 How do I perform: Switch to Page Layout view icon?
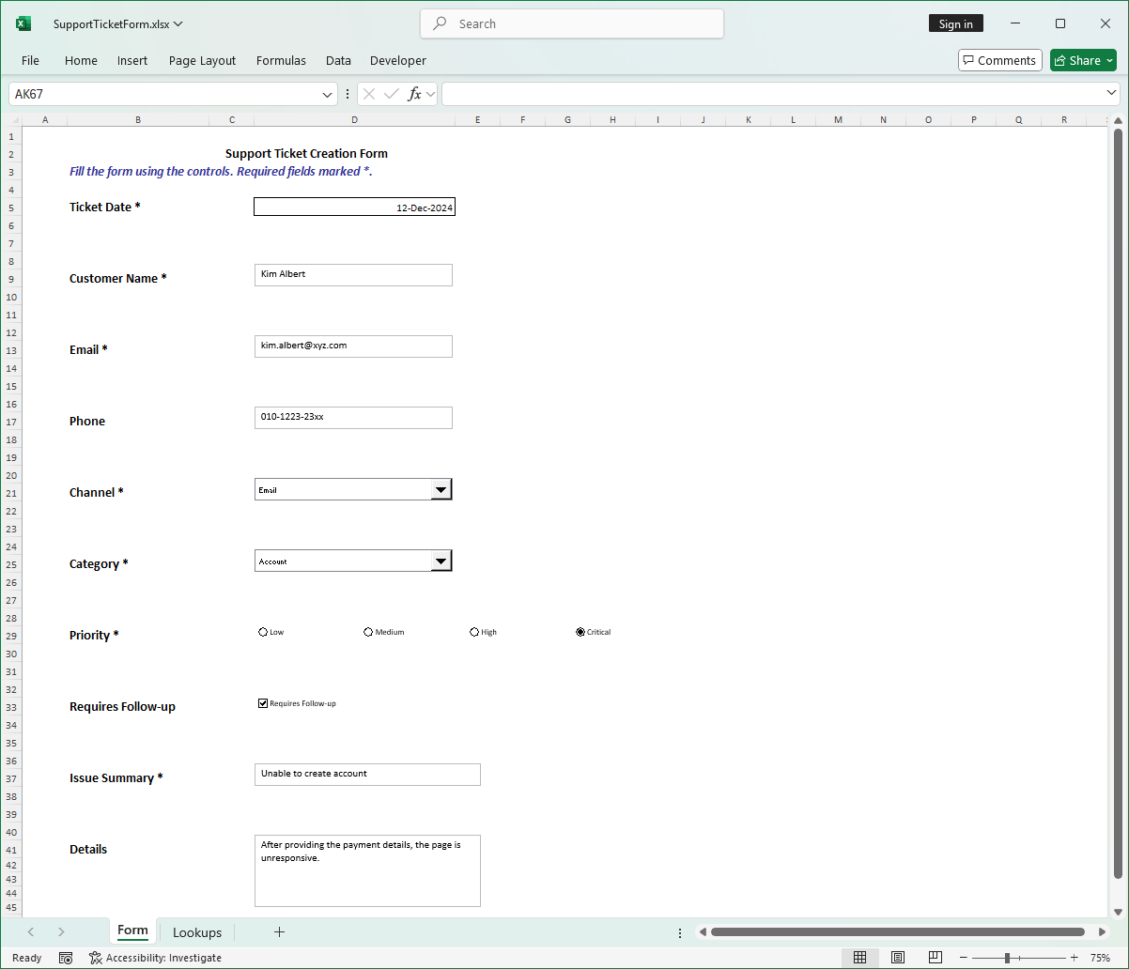pos(898,957)
